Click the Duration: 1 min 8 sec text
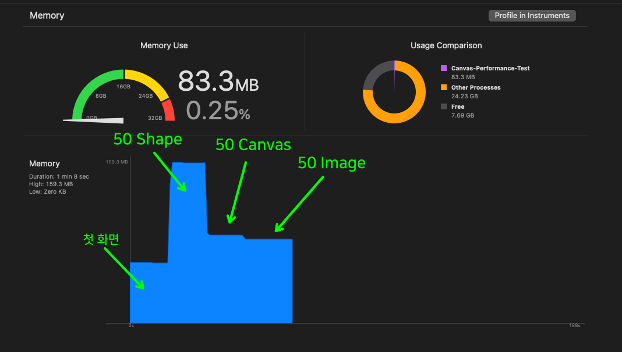Screen dimensions: 622x352 click(59, 176)
